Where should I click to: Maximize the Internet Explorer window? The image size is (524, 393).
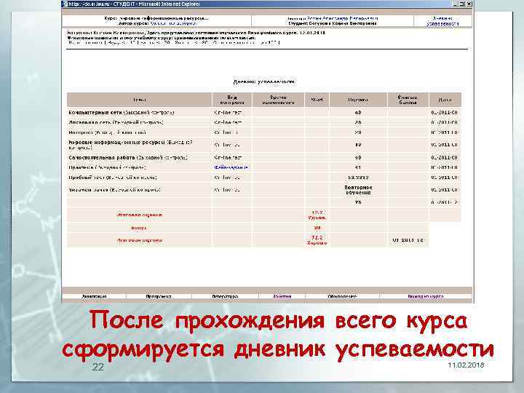point(462,4)
